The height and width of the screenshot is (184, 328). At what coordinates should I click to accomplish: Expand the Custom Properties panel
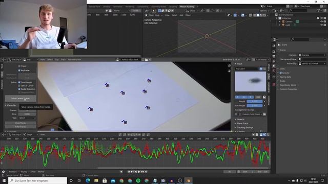(x=288, y=89)
